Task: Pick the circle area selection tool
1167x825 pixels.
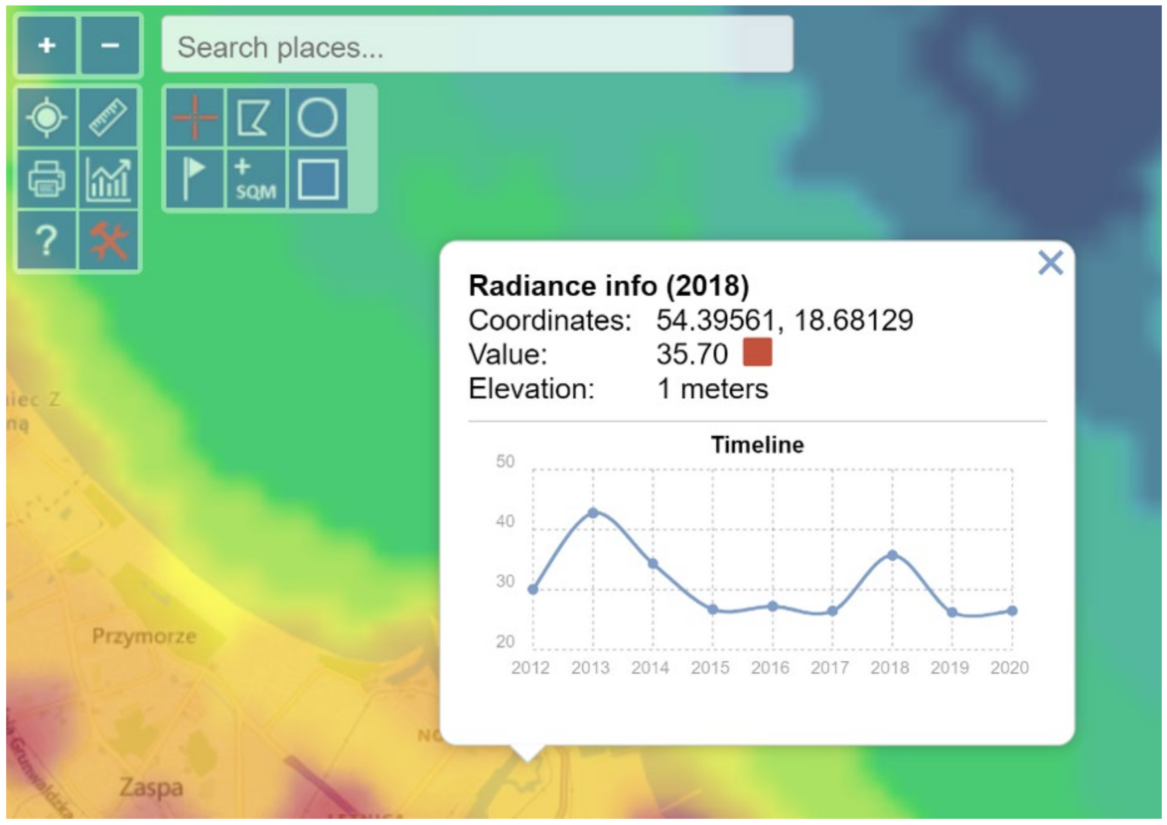Action: [x=318, y=117]
